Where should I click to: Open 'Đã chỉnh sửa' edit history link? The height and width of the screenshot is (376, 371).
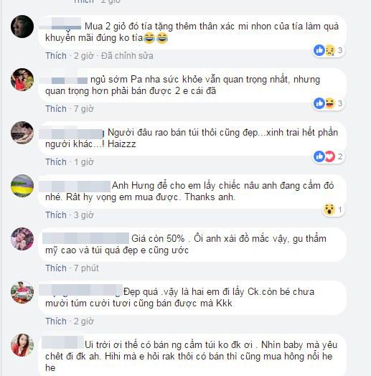coord(127,56)
